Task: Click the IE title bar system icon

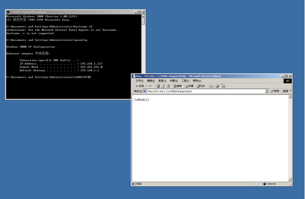Action: [133, 76]
